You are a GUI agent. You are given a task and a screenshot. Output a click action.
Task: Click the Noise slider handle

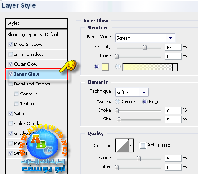click(117, 56)
